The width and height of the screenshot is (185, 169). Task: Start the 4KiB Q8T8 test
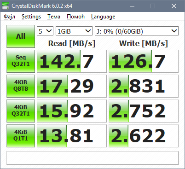21,86
